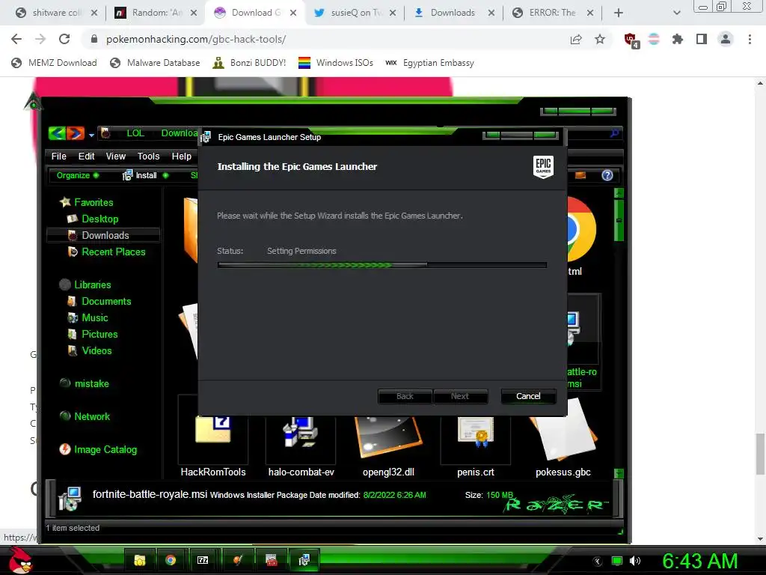Select Downloads in the navigation pane
The image size is (766, 575).
pos(103,235)
